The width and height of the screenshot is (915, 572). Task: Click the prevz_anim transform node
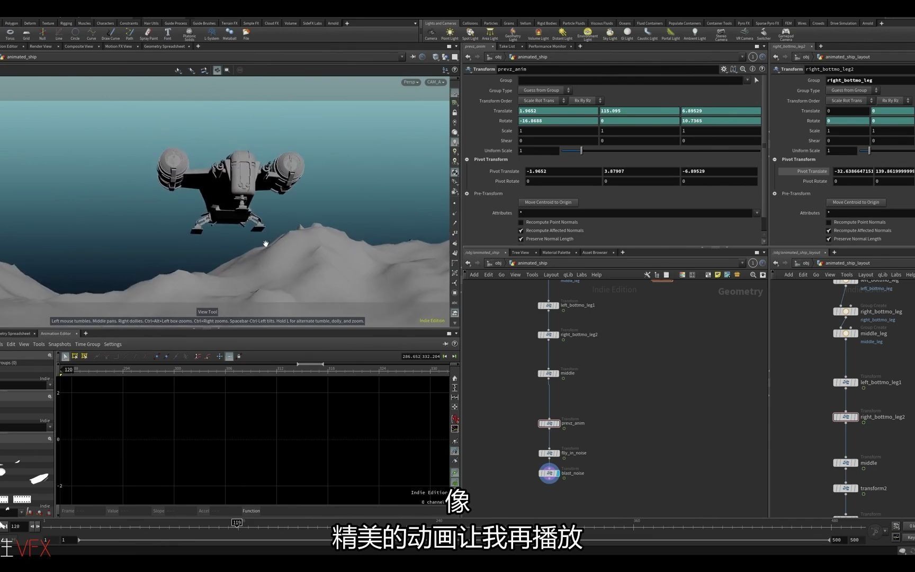point(549,424)
